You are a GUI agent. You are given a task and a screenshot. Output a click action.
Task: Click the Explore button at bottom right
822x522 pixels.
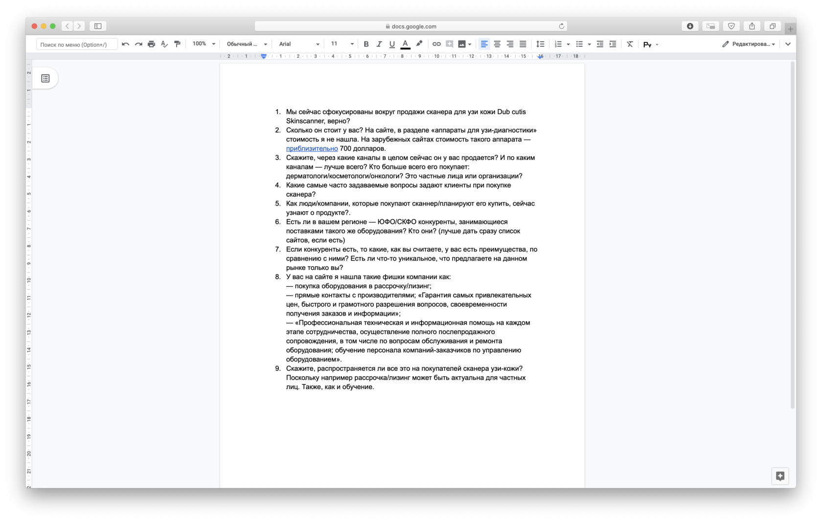coord(780,476)
